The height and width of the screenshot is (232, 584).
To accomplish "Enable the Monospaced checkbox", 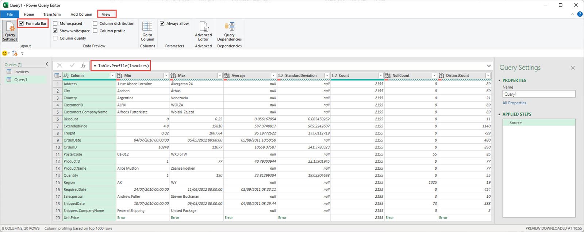I will point(55,23).
